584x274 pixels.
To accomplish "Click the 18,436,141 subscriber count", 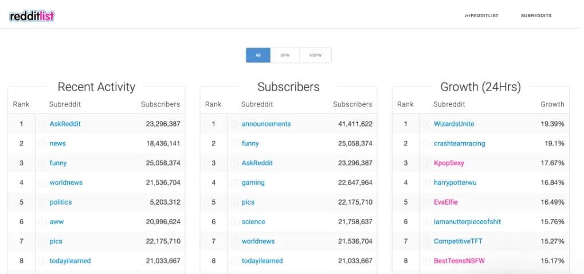I will click(x=163, y=143).
